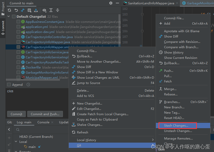Select Rollback... in the context menu
This screenshot has width=214, height=152.
(112, 56)
